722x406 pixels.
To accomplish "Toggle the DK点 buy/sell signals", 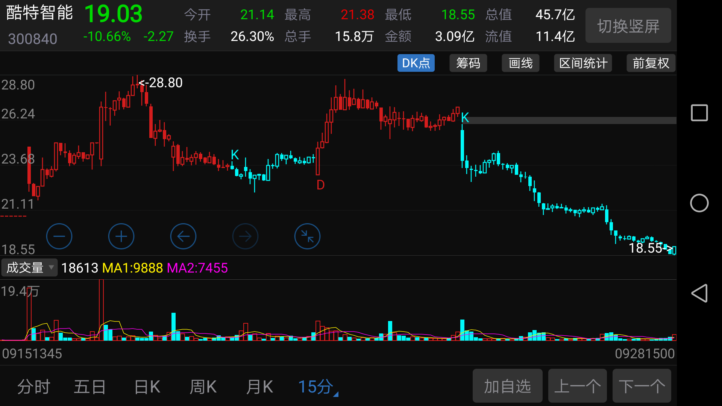I will pos(416,63).
